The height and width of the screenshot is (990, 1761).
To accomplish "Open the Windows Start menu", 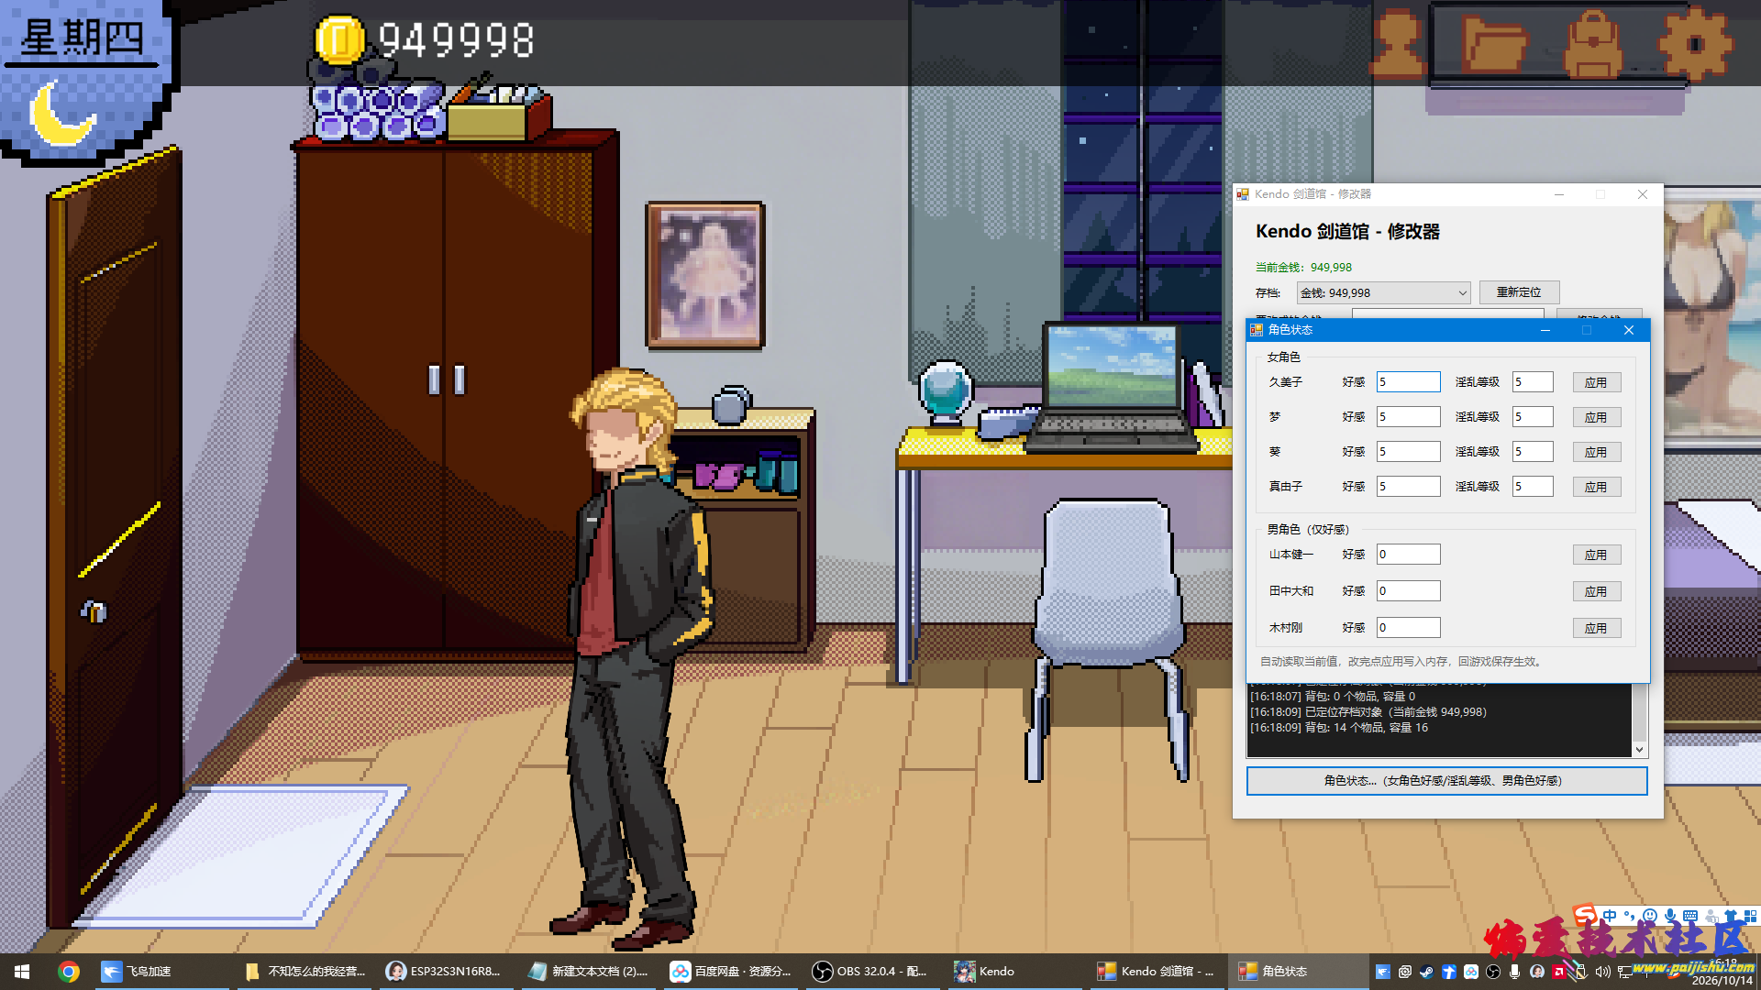I will coord(22,972).
